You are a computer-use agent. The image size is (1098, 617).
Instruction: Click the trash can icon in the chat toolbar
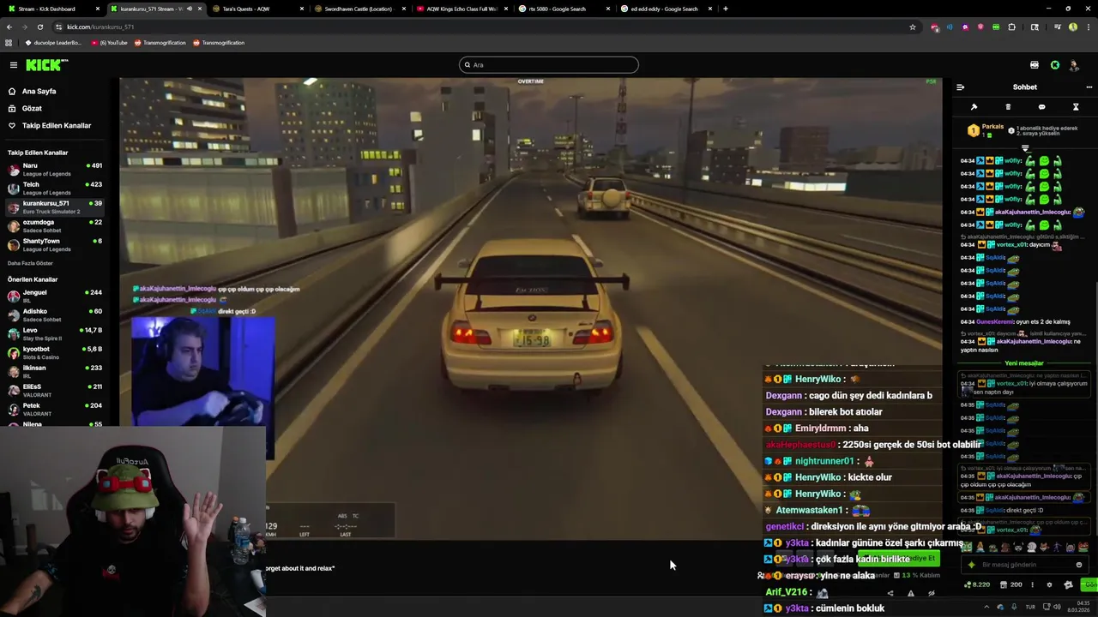1008,107
